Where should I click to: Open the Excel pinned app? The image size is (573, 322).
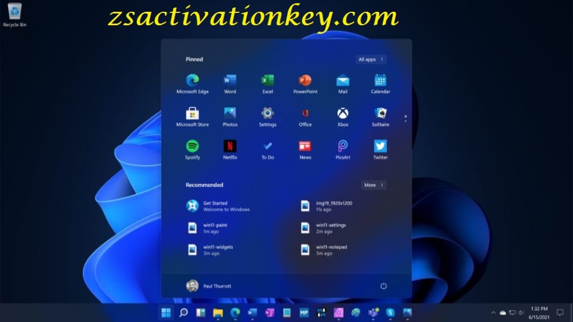point(267,84)
